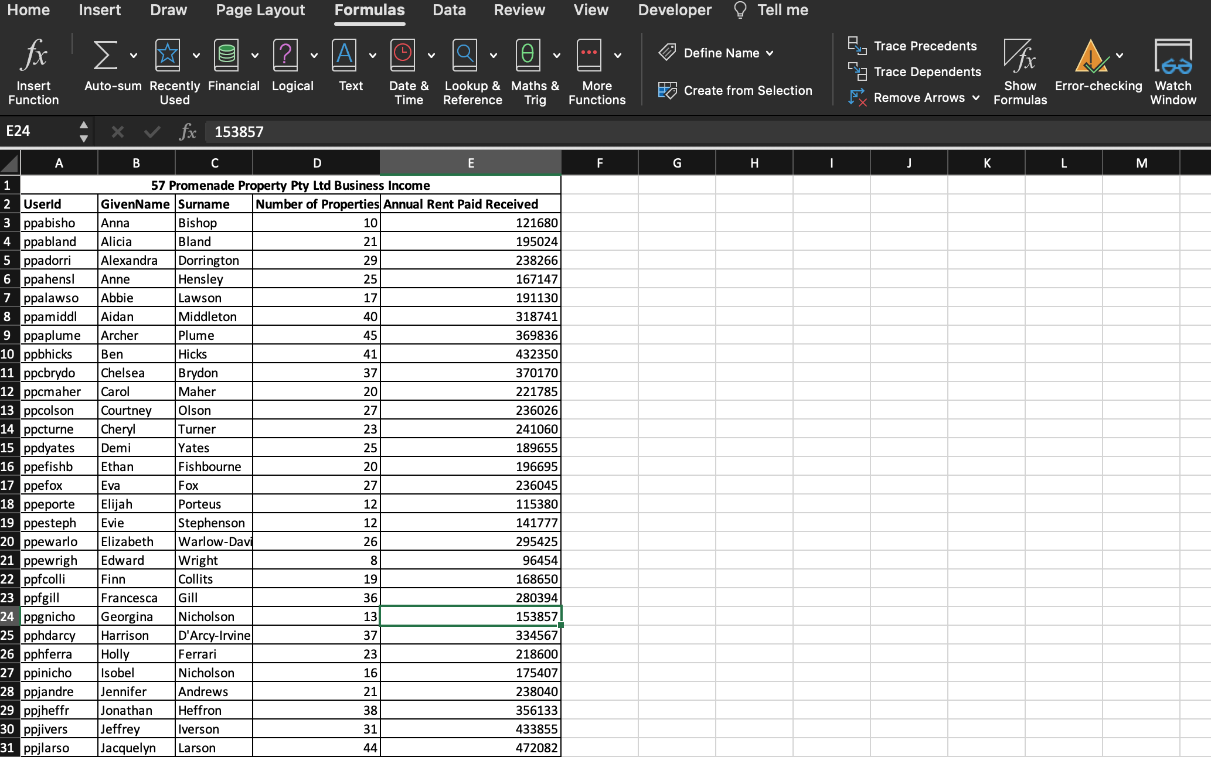Expand the Define Name dropdown
1211x757 pixels.
click(x=770, y=53)
